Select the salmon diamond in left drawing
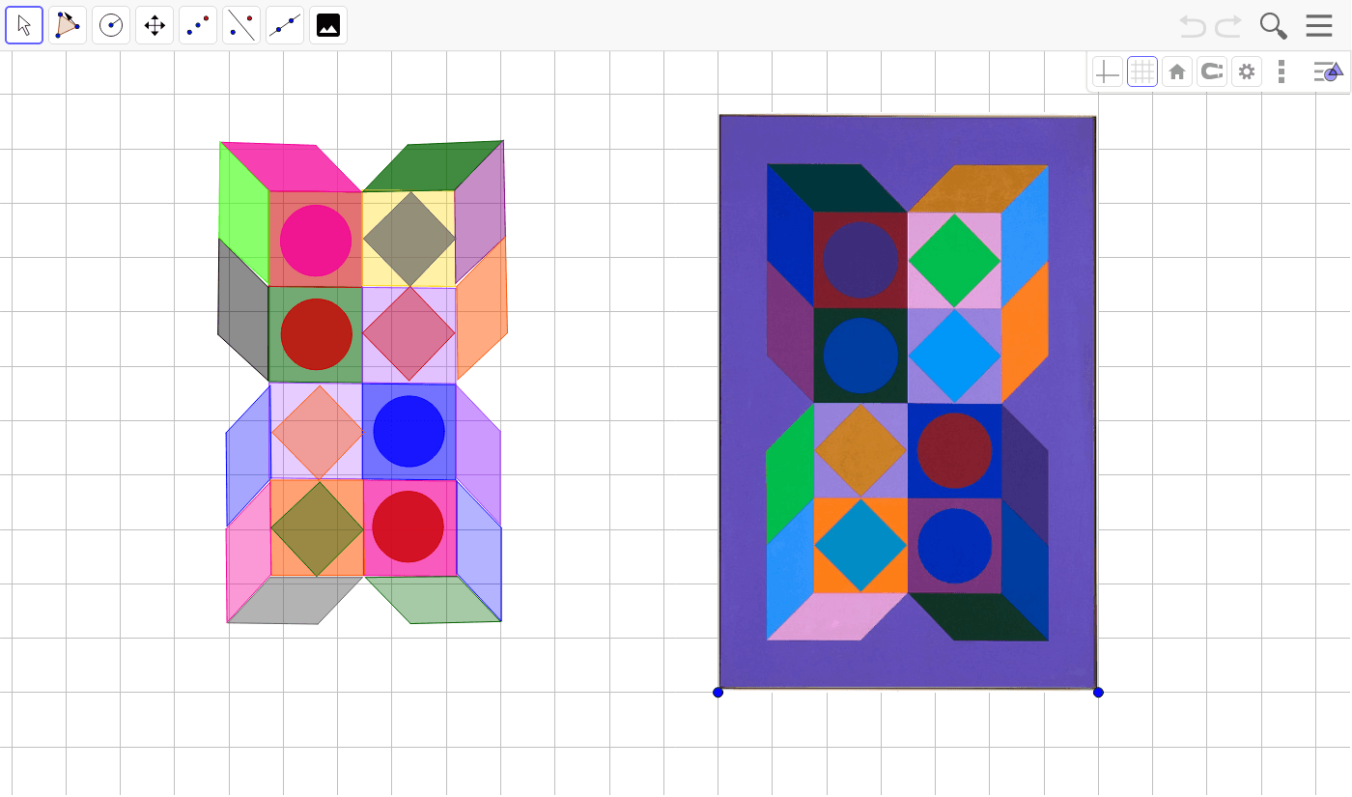Viewport: 1352px width, 797px height. (x=318, y=432)
